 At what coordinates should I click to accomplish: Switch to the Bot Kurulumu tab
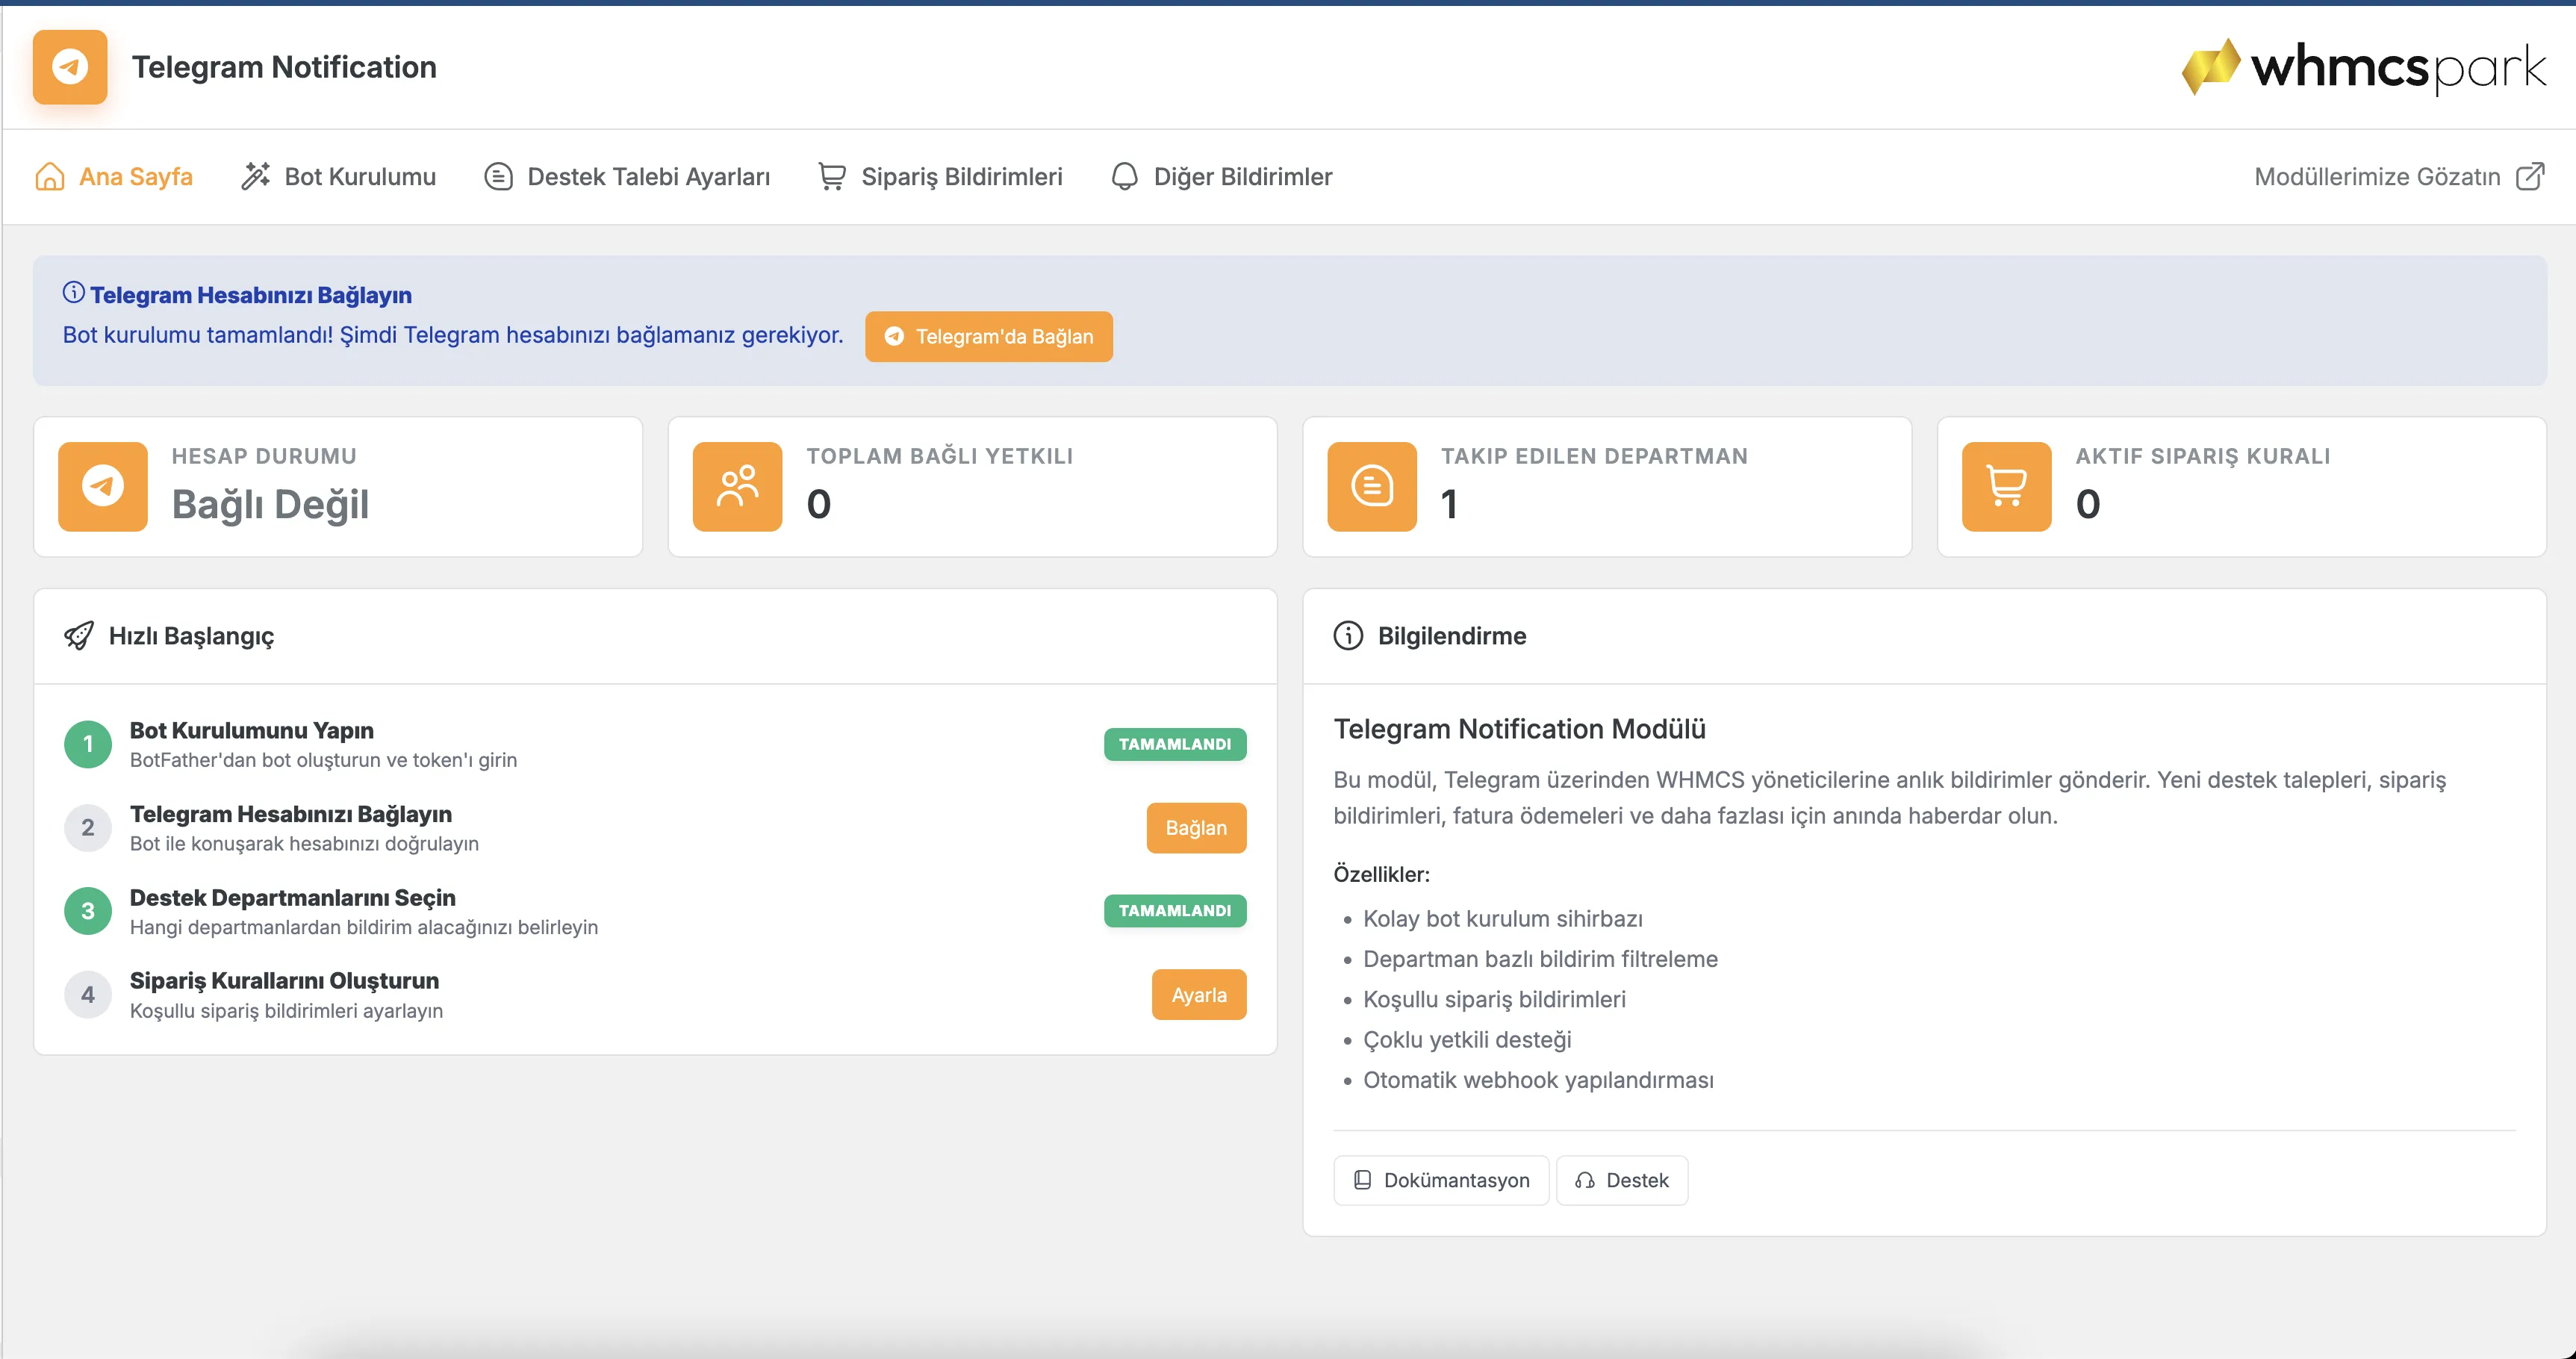[x=338, y=177]
